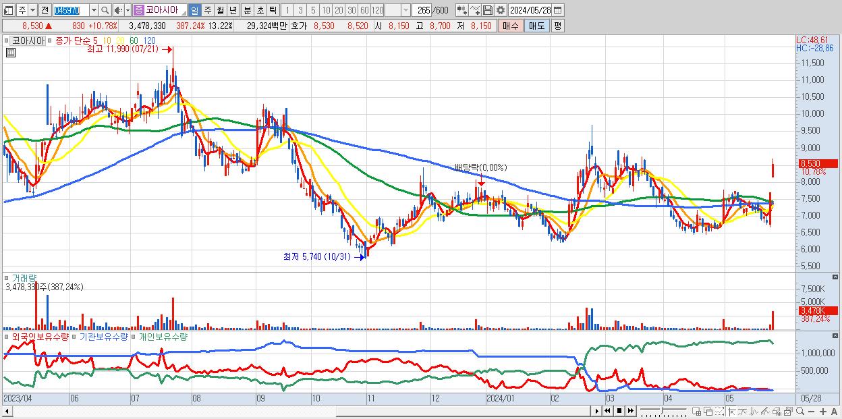Click the stop button in replay controls
842x419 pixels.
[x=619, y=411]
